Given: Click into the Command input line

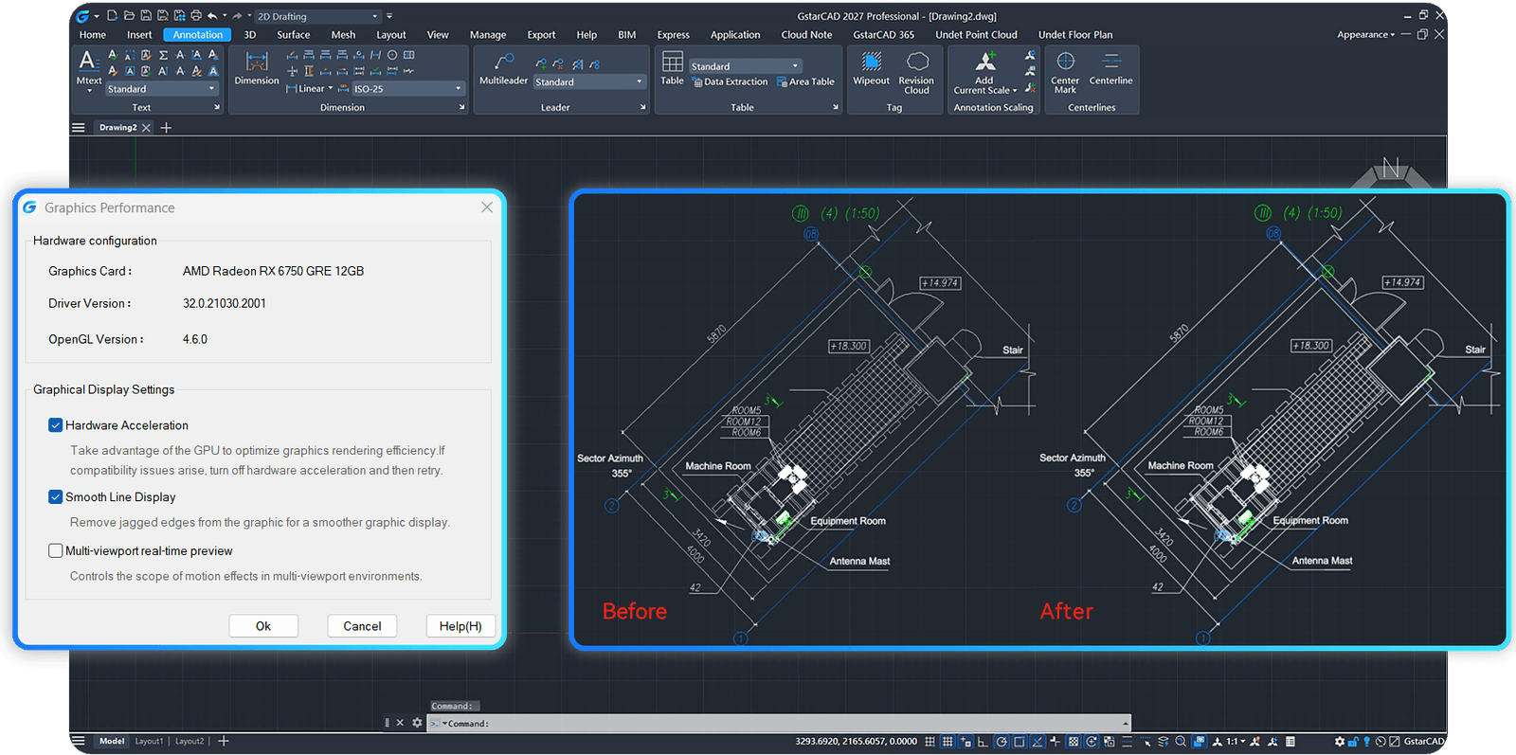Looking at the screenshot, I should coord(779,723).
